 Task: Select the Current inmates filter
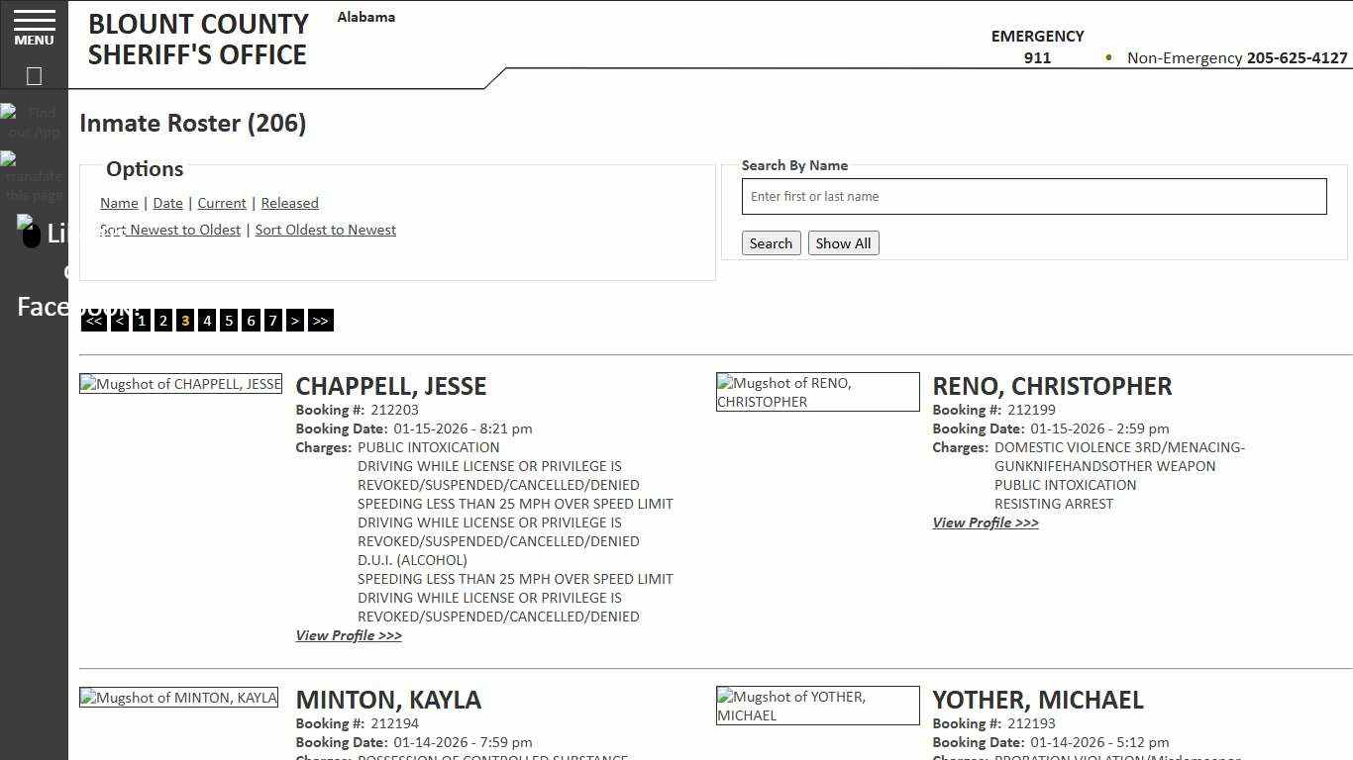point(221,203)
